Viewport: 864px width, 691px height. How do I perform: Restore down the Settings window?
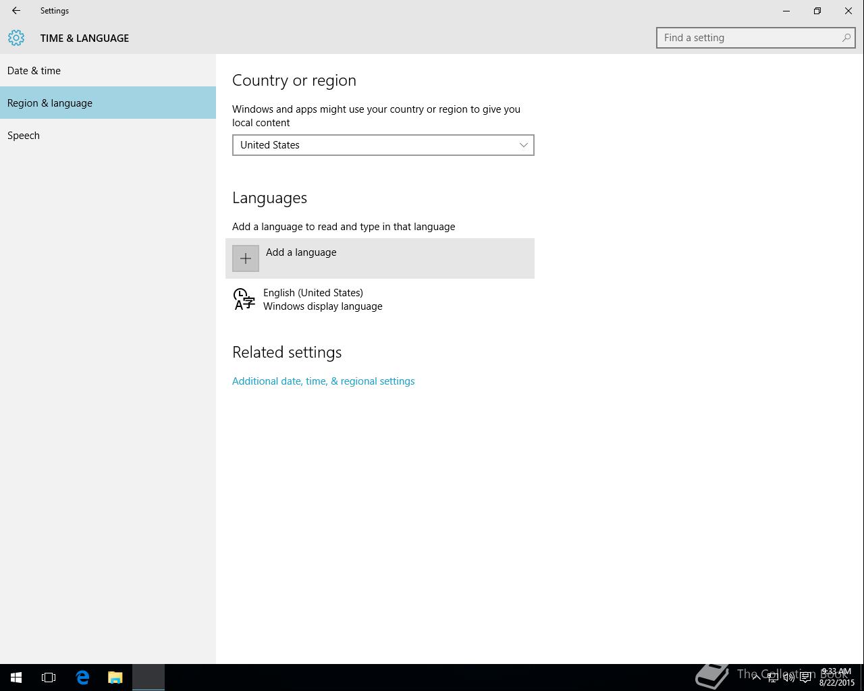click(x=817, y=11)
